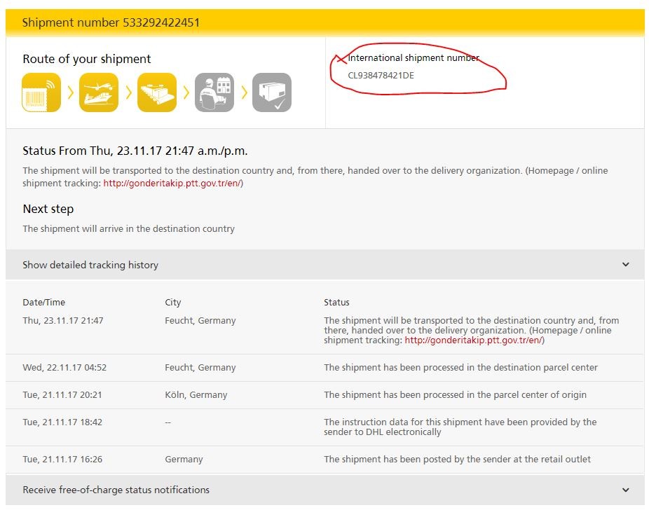The width and height of the screenshot is (649, 510).
Task: Click the Route of your shipment heading
Action: (86, 59)
